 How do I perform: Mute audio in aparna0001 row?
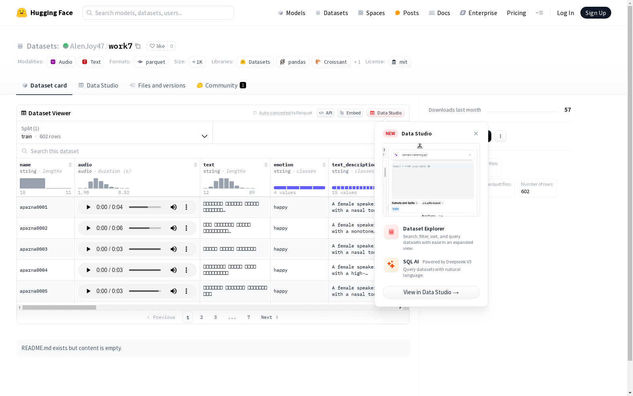click(x=174, y=207)
